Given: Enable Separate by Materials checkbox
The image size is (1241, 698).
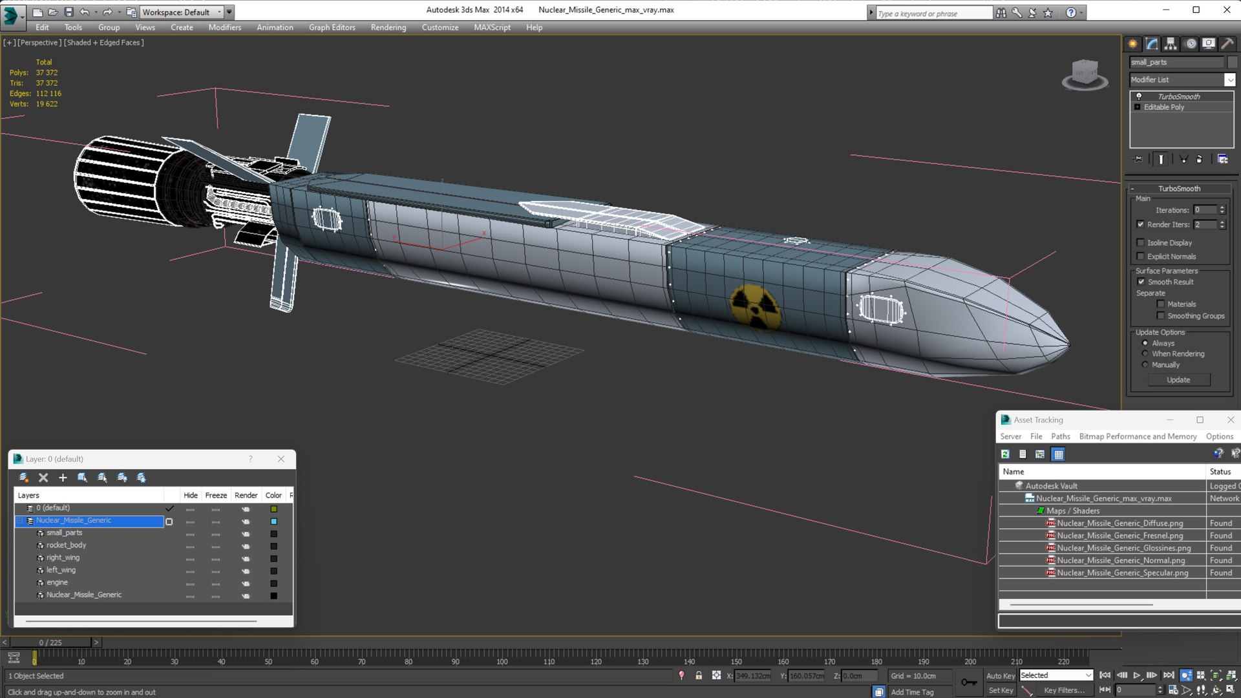Looking at the screenshot, I should click(x=1160, y=304).
